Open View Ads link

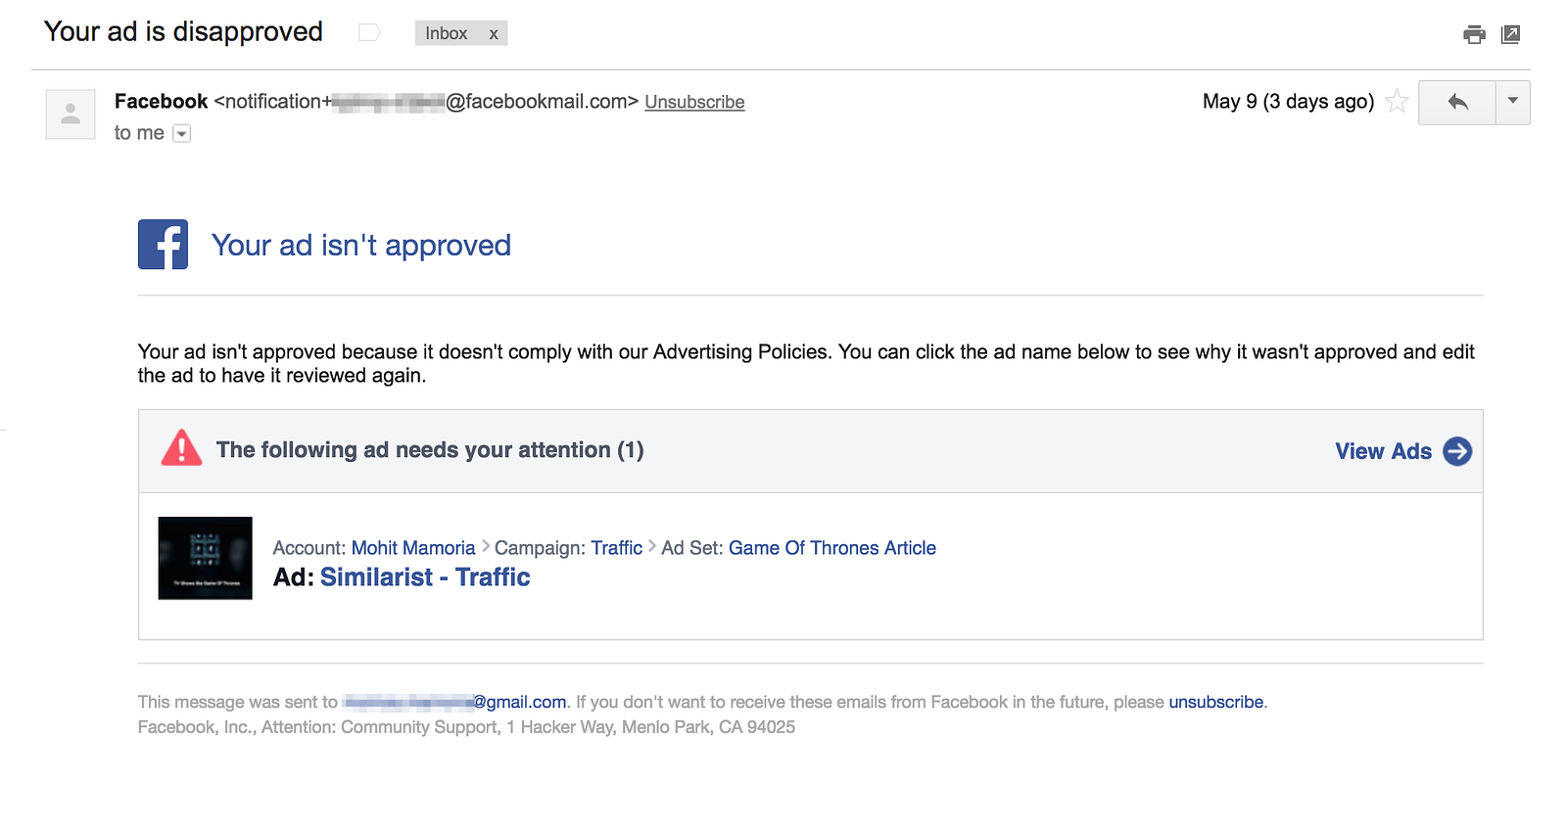[x=1383, y=451]
